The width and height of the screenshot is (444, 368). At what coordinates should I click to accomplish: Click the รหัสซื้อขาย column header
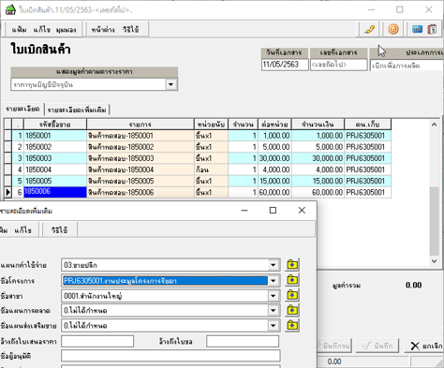[x=55, y=125]
